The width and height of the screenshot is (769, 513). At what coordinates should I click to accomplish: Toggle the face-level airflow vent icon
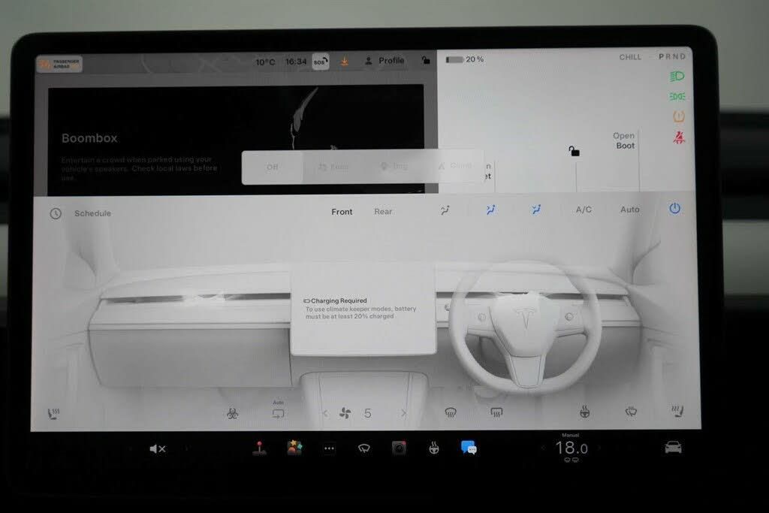coord(490,210)
